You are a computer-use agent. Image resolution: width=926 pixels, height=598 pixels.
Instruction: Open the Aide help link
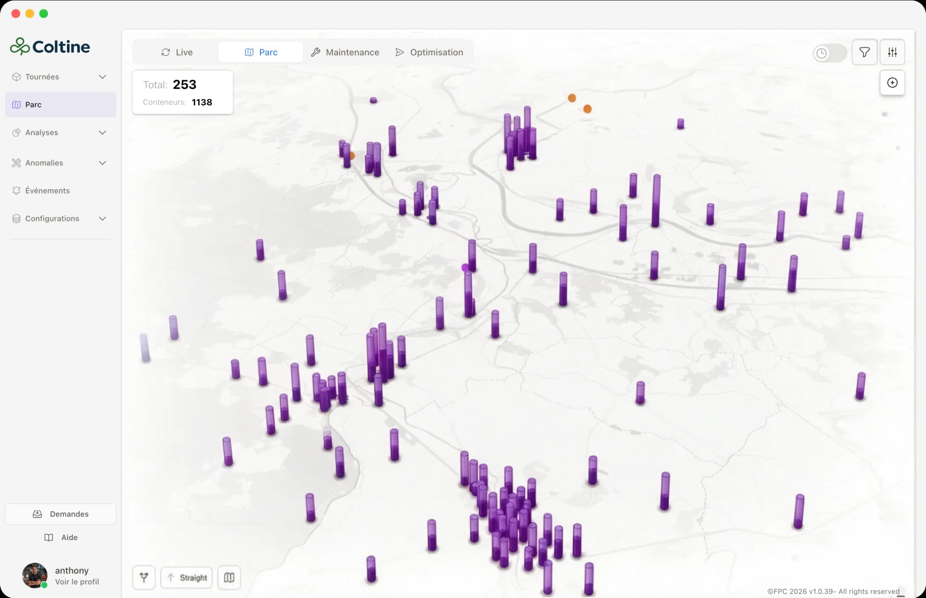(x=61, y=538)
